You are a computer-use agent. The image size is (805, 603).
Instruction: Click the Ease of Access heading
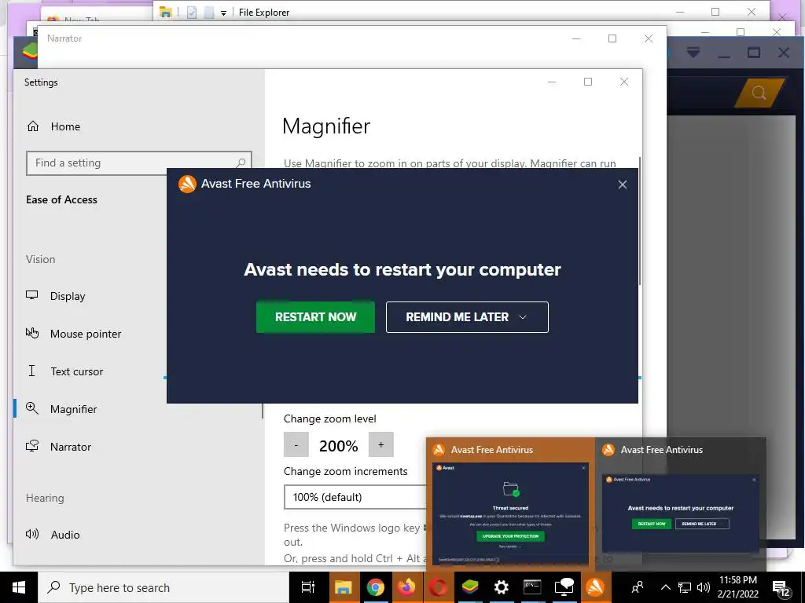coord(61,200)
